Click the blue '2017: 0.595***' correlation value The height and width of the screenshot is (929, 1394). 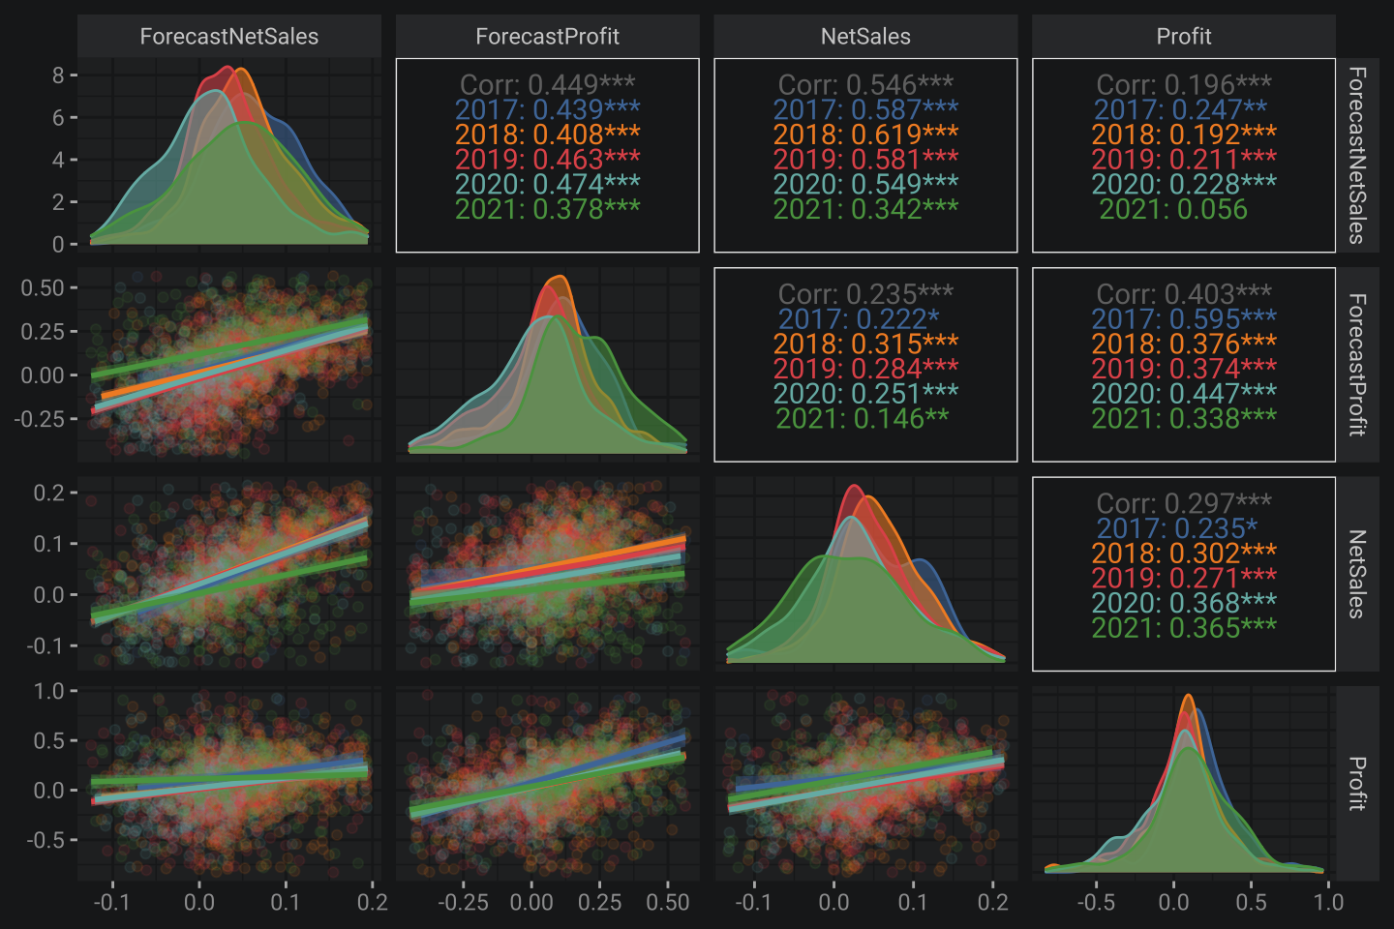tap(1183, 319)
